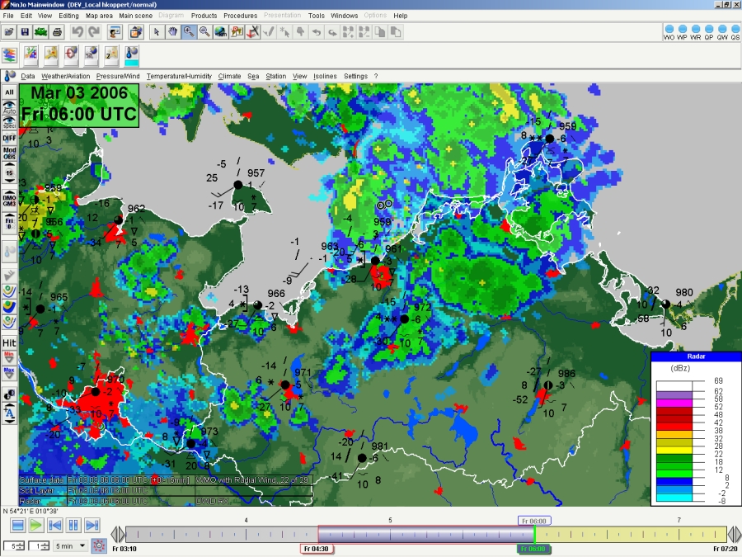Click the green Fr 06:00 timeline marker
742x557 pixels.
point(533,549)
